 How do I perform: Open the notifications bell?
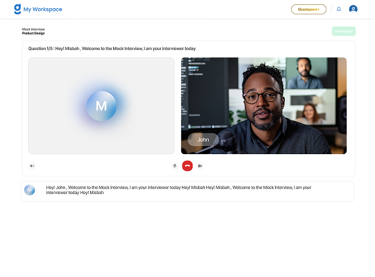tap(339, 9)
